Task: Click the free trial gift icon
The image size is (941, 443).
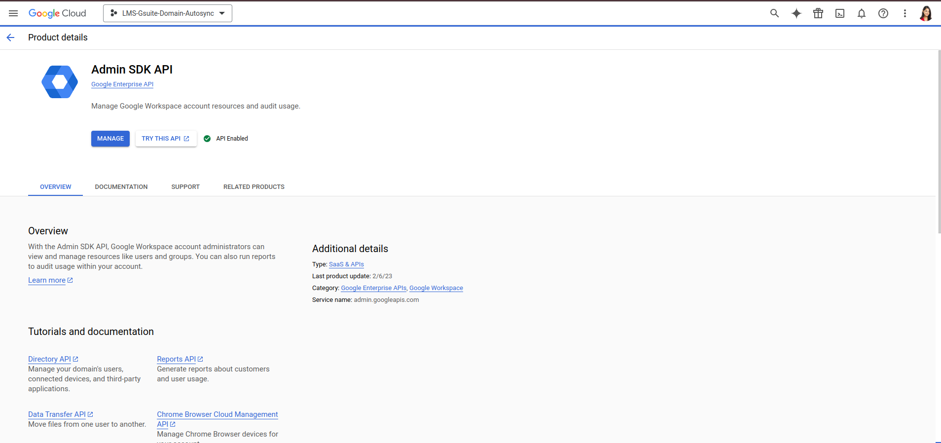Action: point(818,13)
